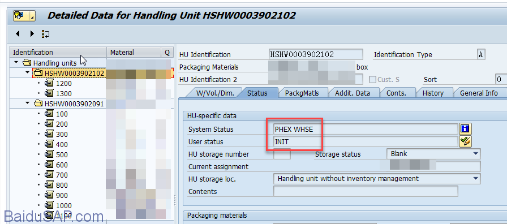Click the set User status icon
Screen dimensions: 507x224
point(465,141)
